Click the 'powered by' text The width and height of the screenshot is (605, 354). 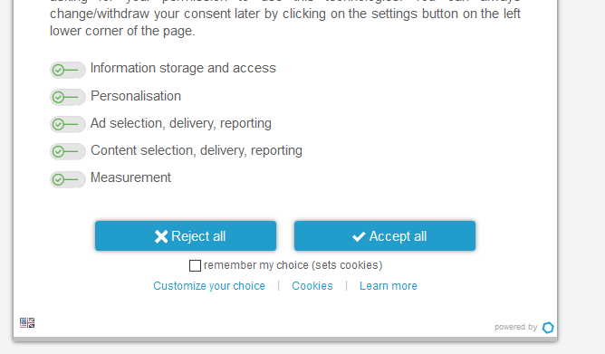coord(516,327)
